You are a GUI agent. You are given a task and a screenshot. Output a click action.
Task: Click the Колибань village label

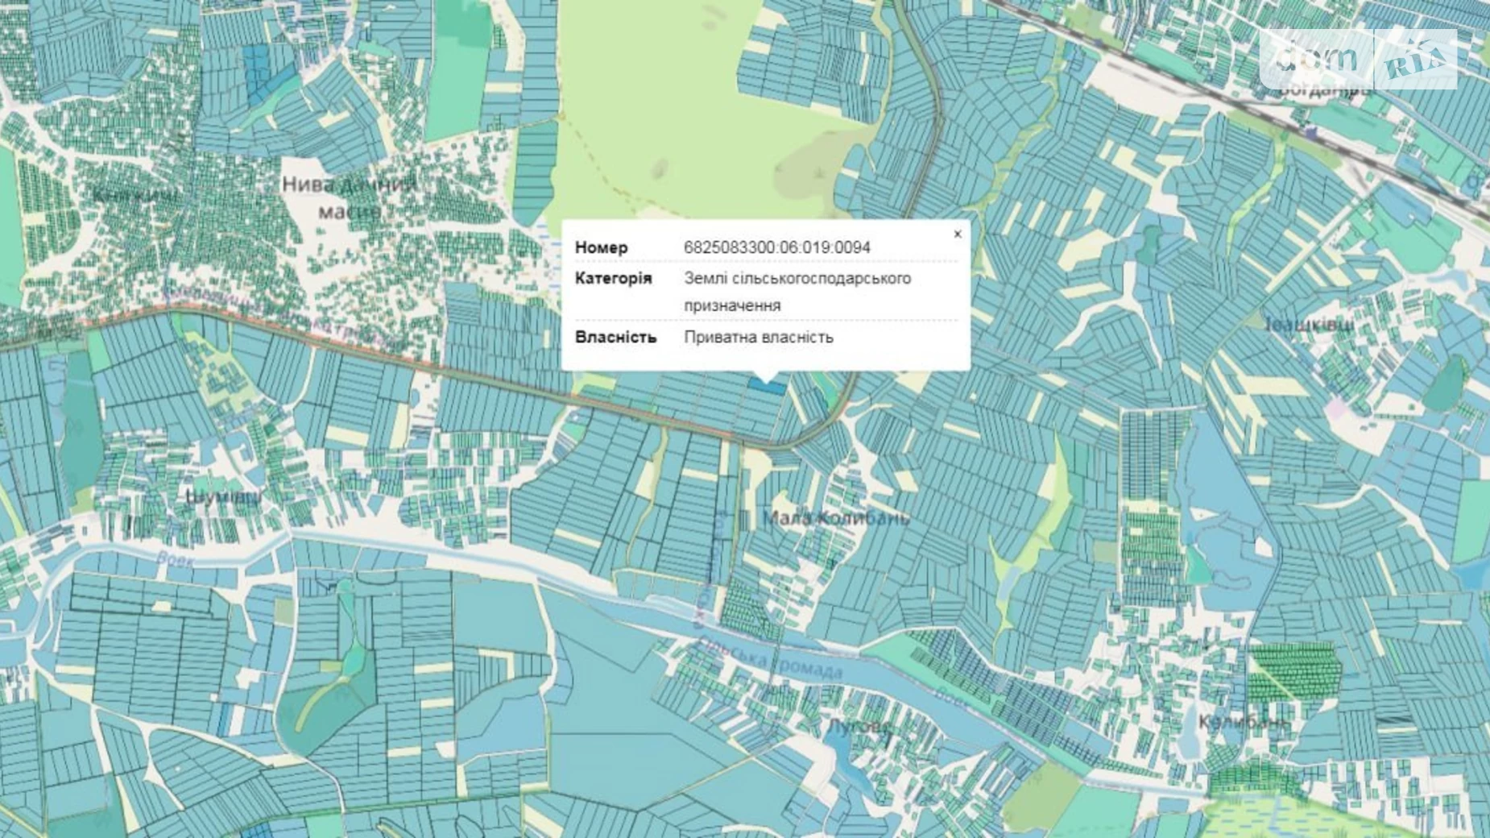click(1243, 722)
